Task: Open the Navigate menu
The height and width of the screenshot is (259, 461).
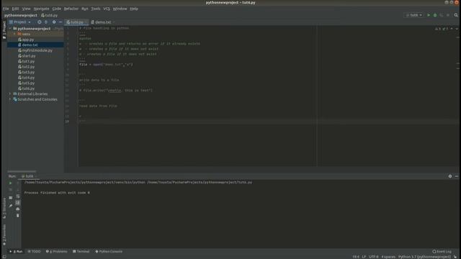Action: click(x=42, y=9)
